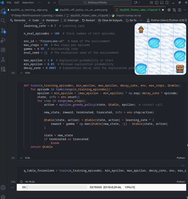This screenshot has height=199, width=188.
Task: Open the File menu
Action: (9, 3)
